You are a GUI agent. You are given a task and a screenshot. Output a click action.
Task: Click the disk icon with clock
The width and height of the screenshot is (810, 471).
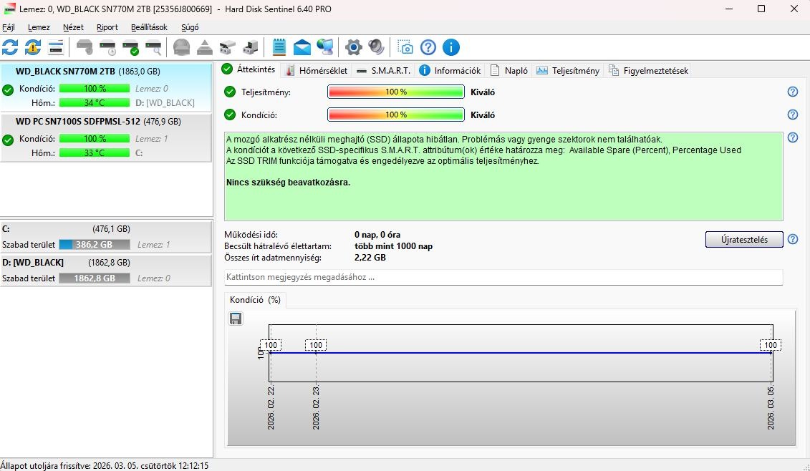(x=107, y=47)
